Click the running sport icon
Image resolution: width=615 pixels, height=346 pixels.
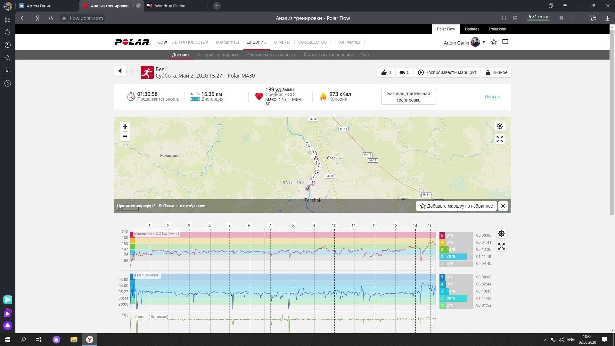[x=147, y=72]
